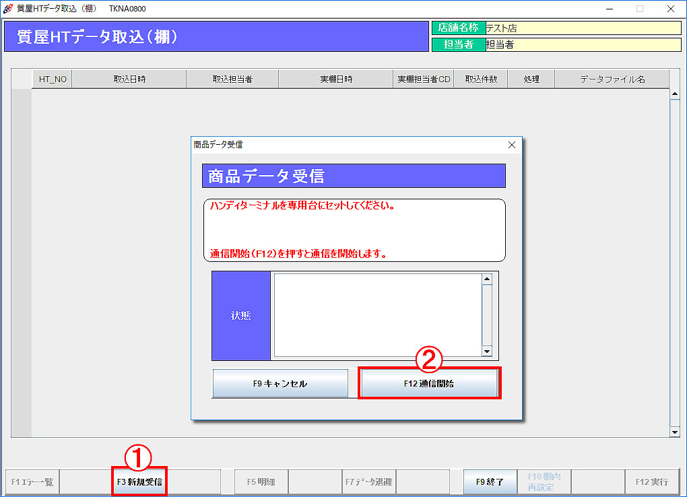Screen dimensions: 687x497
Task: Click the F3 新規受信 function button
Action: tap(139, 482)
